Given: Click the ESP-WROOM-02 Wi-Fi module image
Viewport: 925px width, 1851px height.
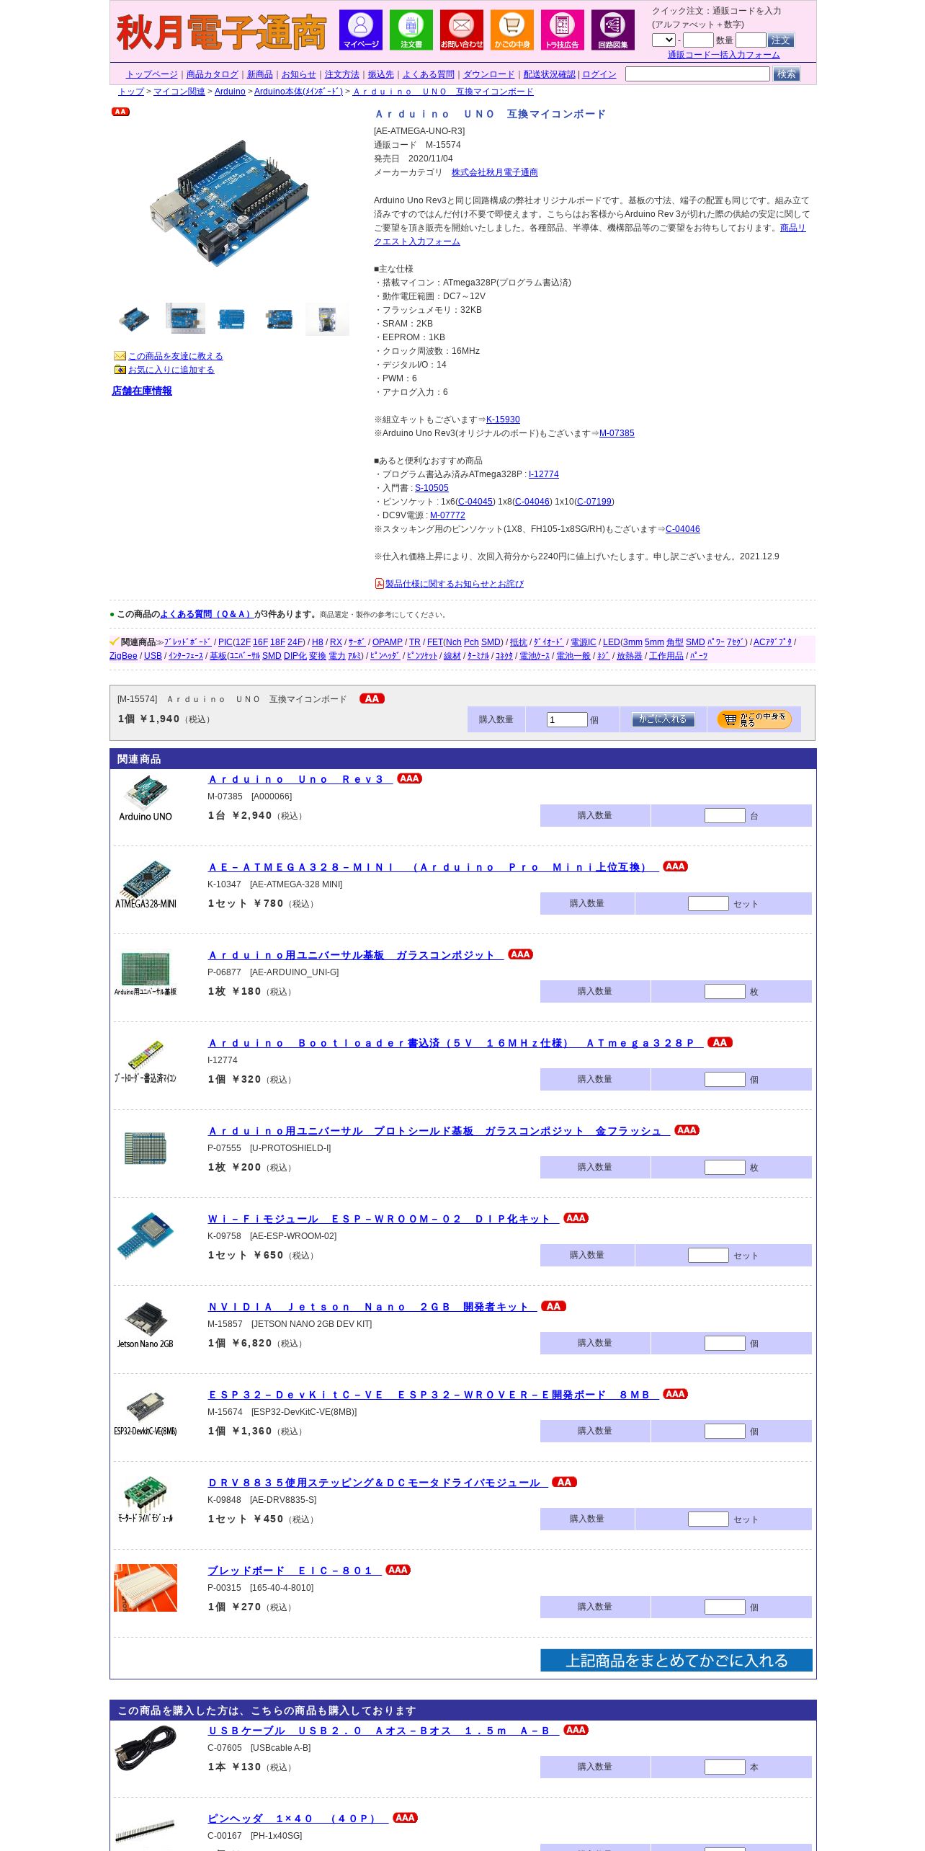Looking at the screenshot, I should (146, 1235).
